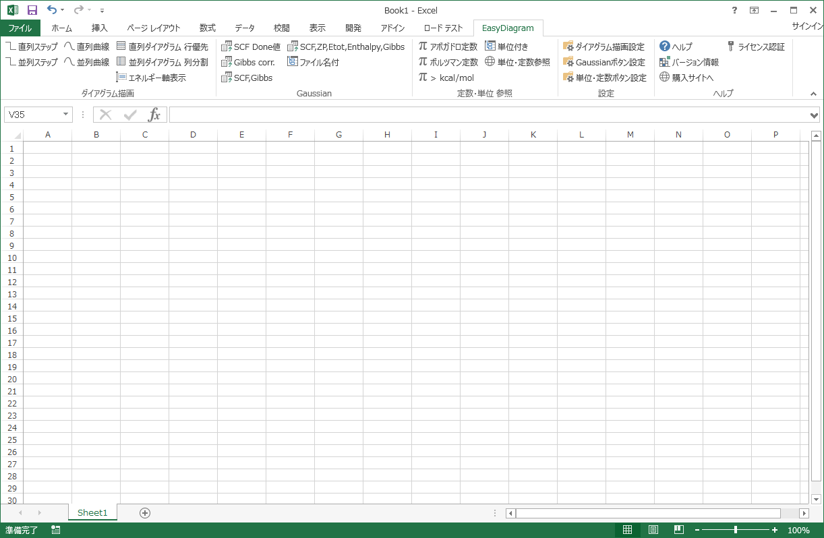Open the ページ レイアウト tab
The width and height of the screenshot is (824, 538).
point(154,28)
